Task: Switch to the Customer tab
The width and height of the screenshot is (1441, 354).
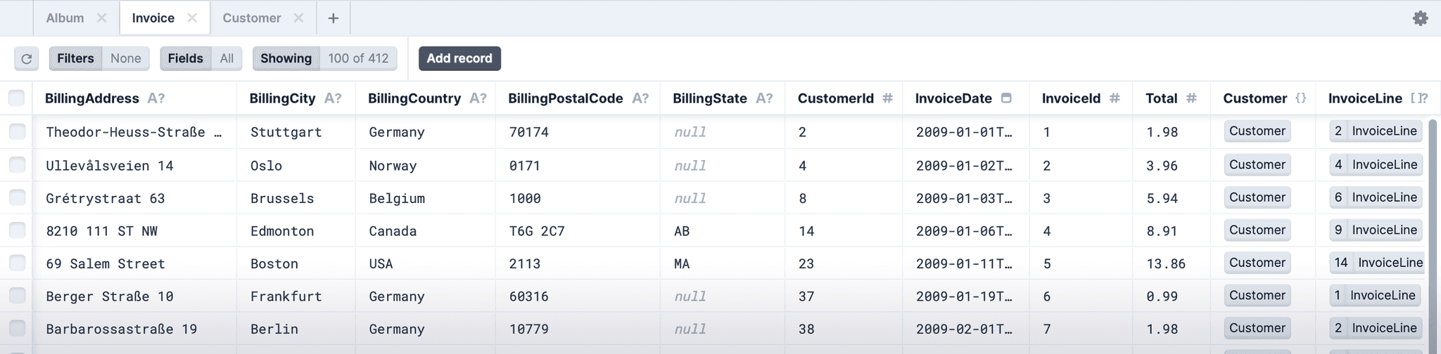Action: pyautogui.click(x=251, y=18)
